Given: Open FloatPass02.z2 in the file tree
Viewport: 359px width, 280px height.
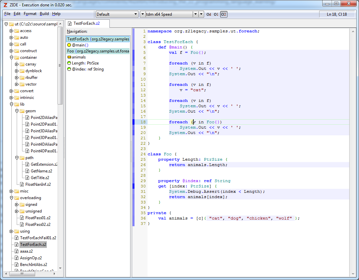Looking at the screenshot, I should pyautogui.click(x=38, y=225).
